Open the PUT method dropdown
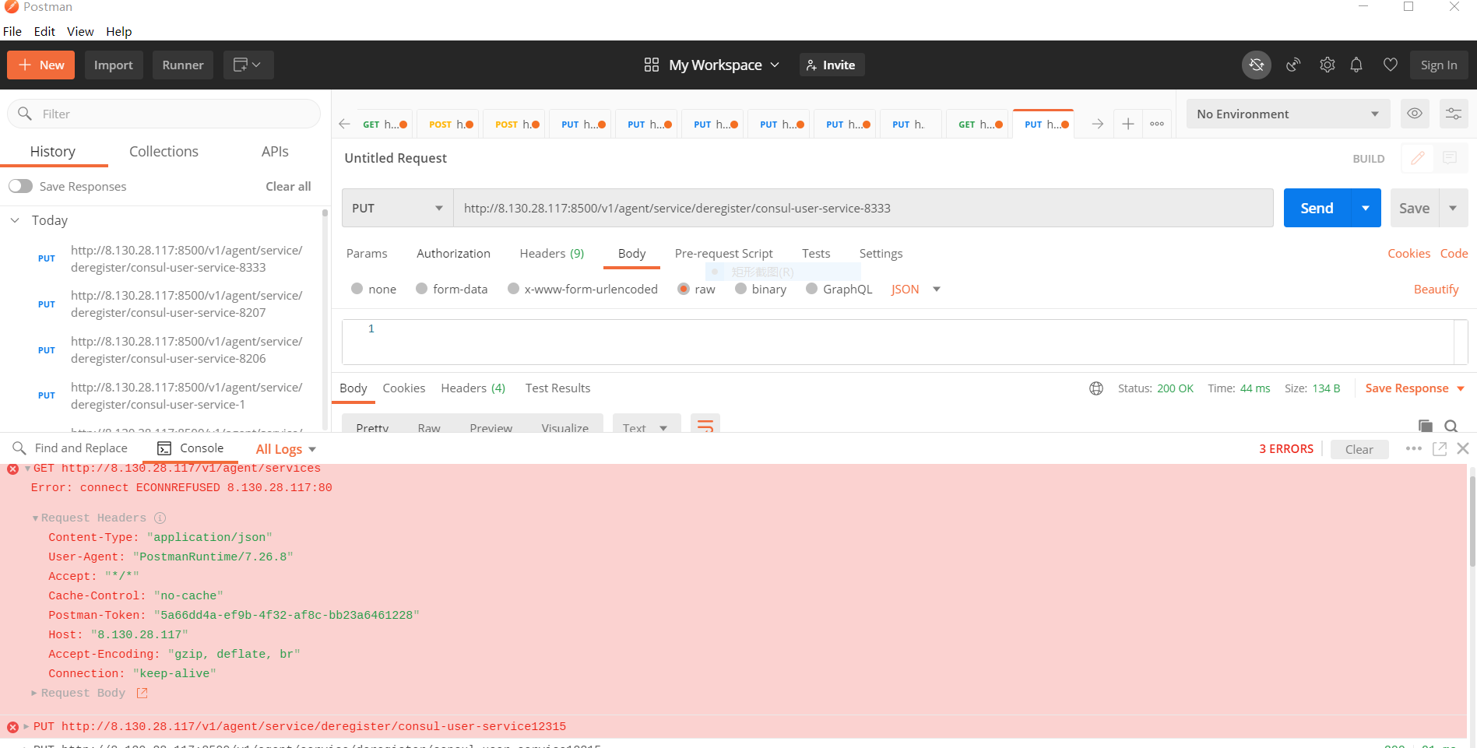The image size is (1477, 748). point(397,208)
